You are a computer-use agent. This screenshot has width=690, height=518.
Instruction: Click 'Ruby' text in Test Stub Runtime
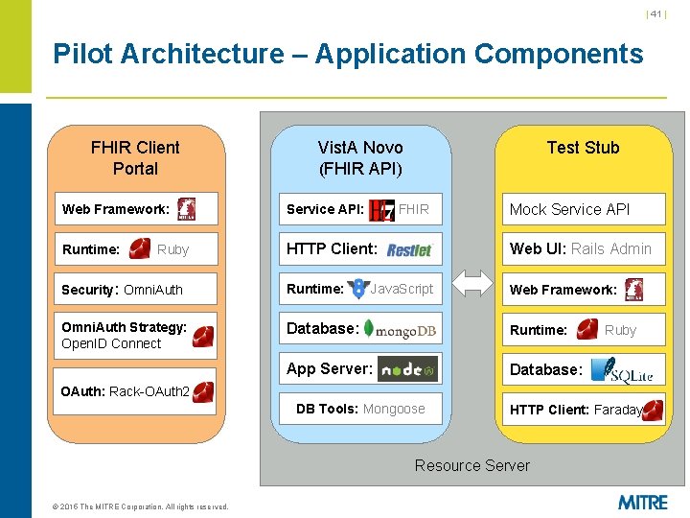coord(620,330)
